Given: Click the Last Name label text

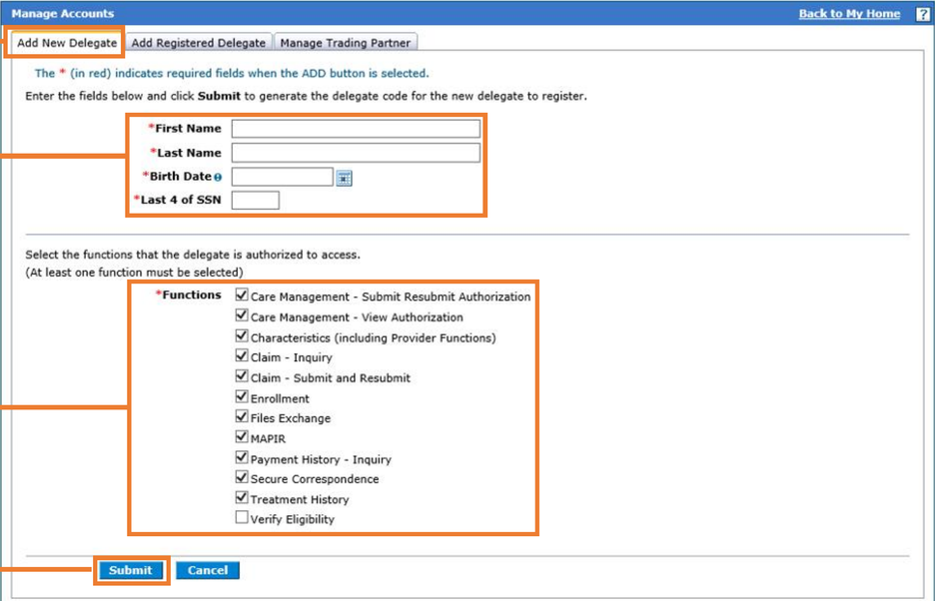Looking at the screenshot, I should point(189,153).
